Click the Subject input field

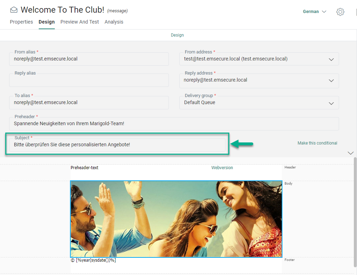coord(117,145)
